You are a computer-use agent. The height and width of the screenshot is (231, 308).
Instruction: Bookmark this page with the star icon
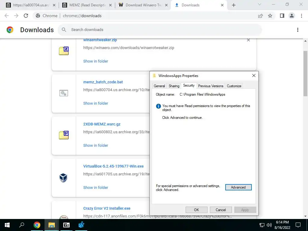point(270,16)
